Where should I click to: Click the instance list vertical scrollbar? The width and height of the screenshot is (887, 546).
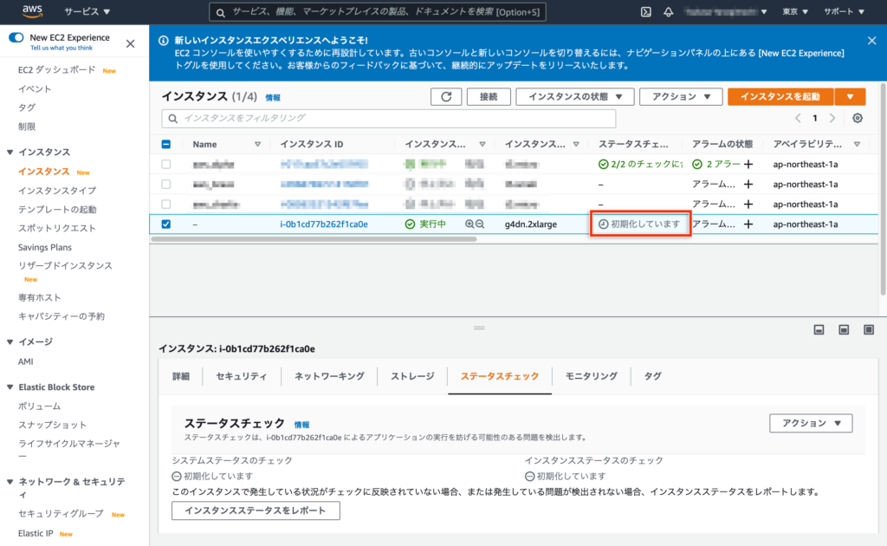pyautogui.click(x=883, y=189)
